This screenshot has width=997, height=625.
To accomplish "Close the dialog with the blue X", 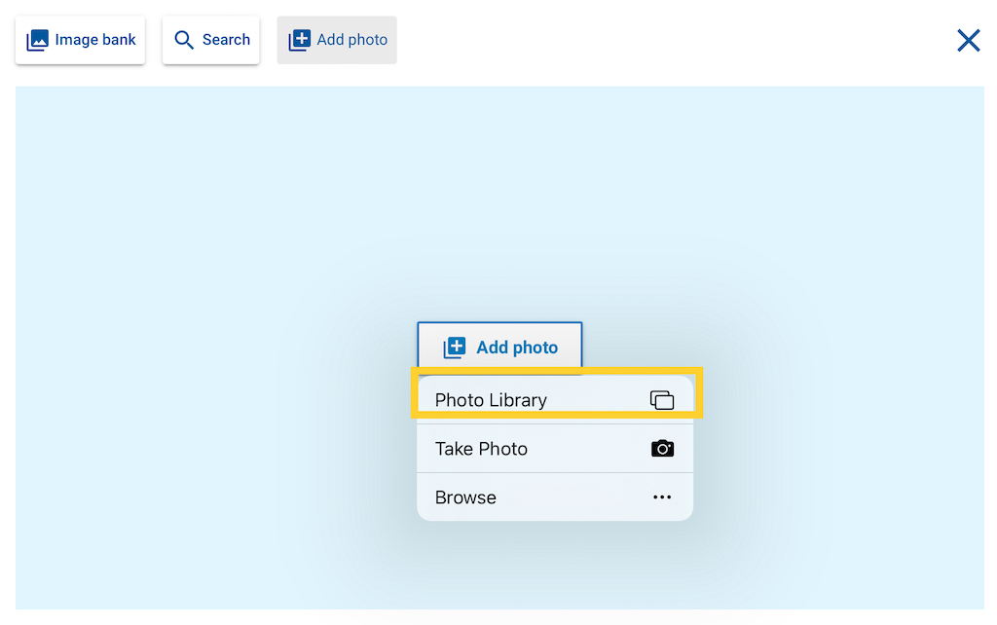I will coord(969,41).
